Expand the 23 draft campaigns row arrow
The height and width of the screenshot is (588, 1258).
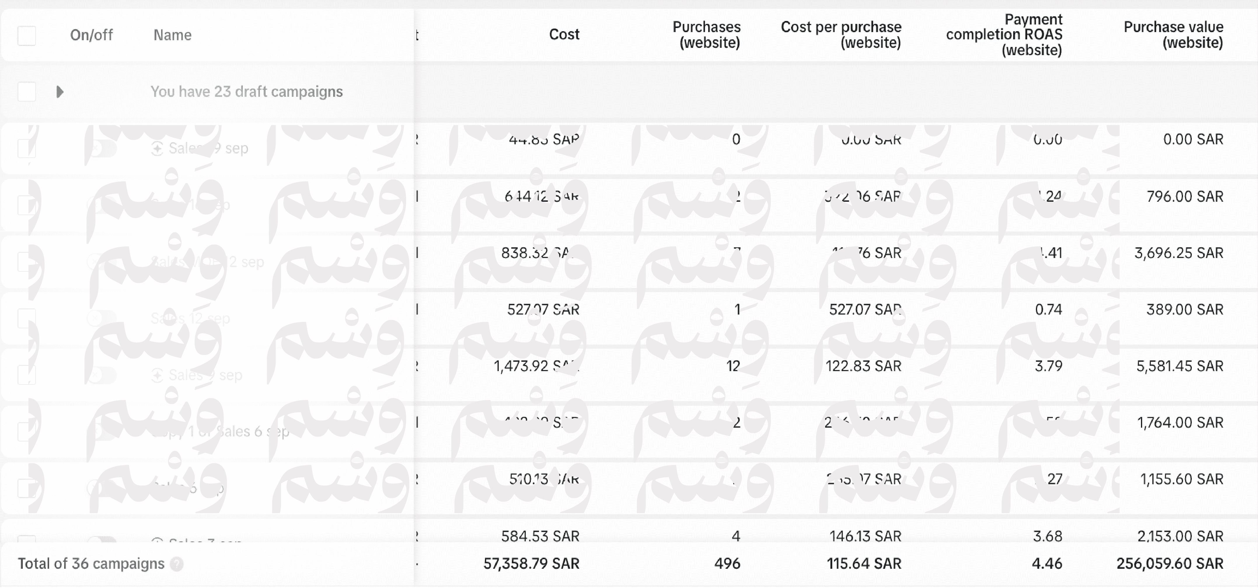pos(60,92)
